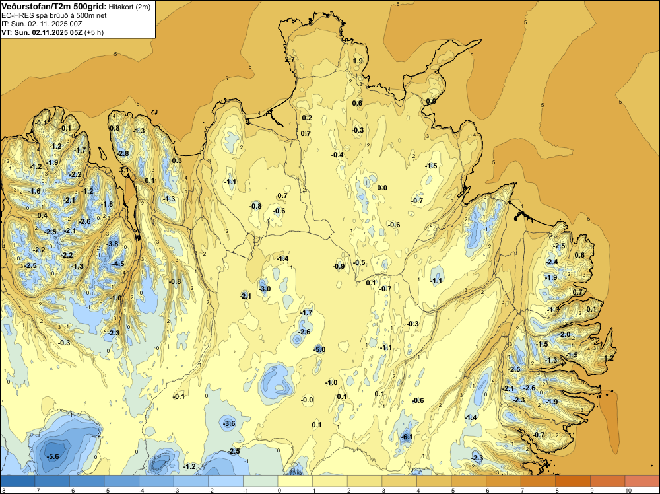Viewport: 660px width, 494px height.
Task: Click the color bar segment between 0 and 1
Action: (x=295, y=481)
